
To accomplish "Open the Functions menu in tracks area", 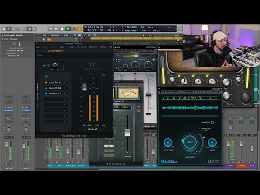I will click(56, 35).
